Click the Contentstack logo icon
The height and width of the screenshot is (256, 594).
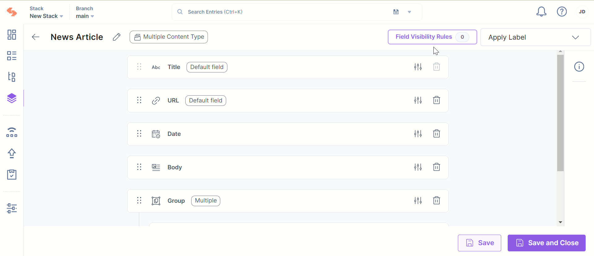pos(12,12)
